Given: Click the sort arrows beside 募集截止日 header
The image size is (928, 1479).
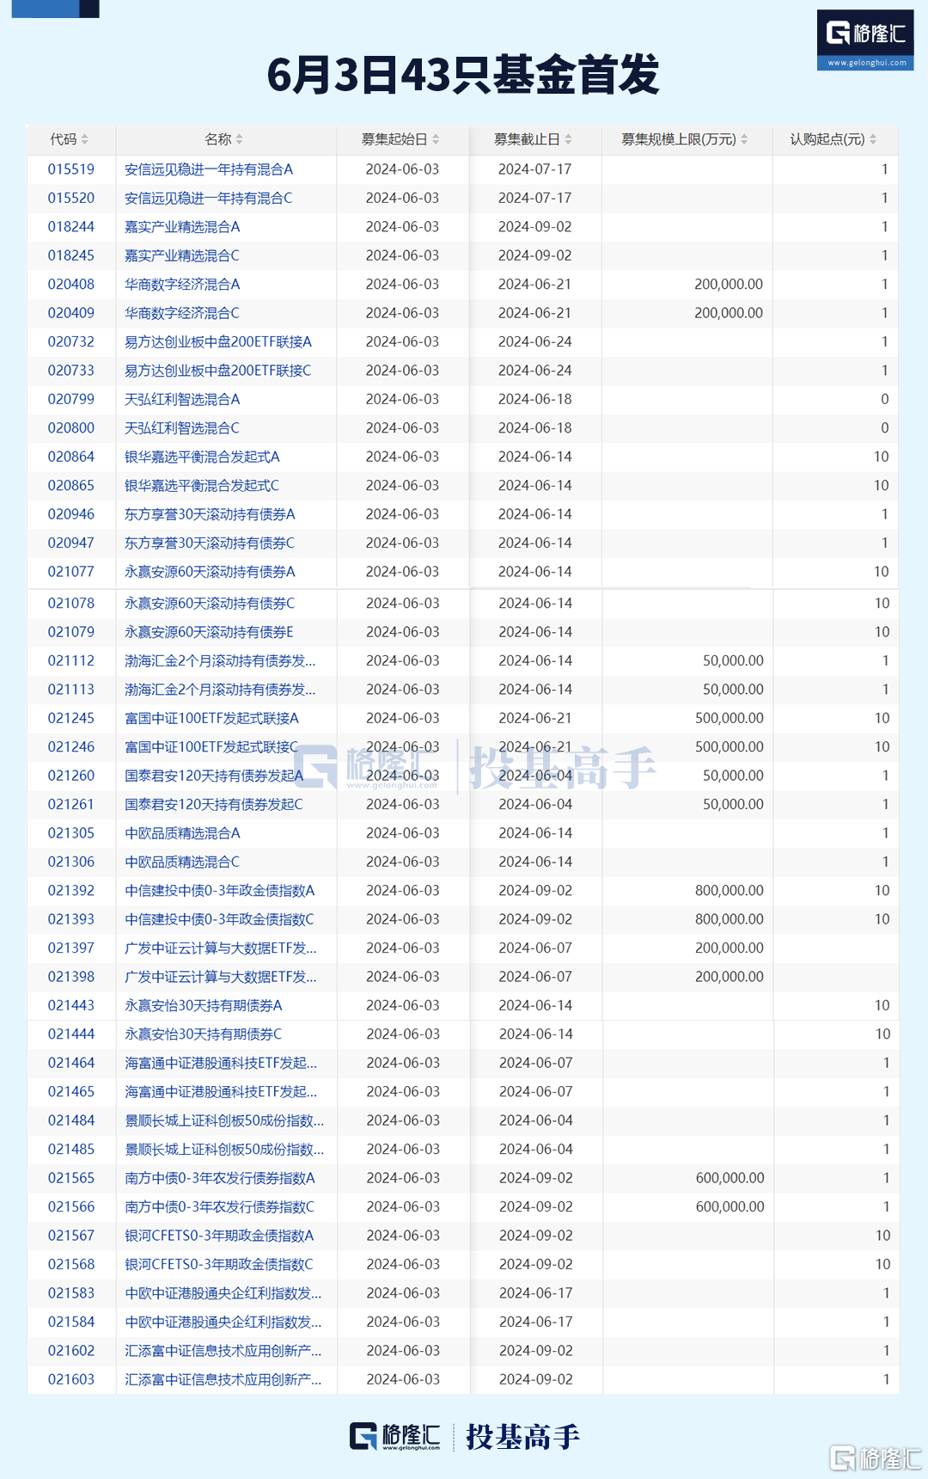Looking at the screenshot, I should coord(568,139).
